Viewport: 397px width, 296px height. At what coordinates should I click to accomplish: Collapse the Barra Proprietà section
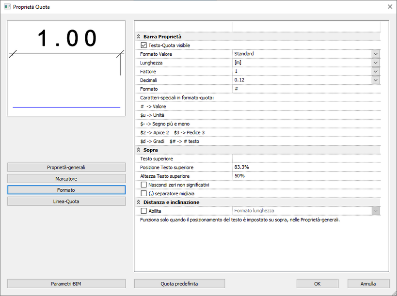(139, 37)
